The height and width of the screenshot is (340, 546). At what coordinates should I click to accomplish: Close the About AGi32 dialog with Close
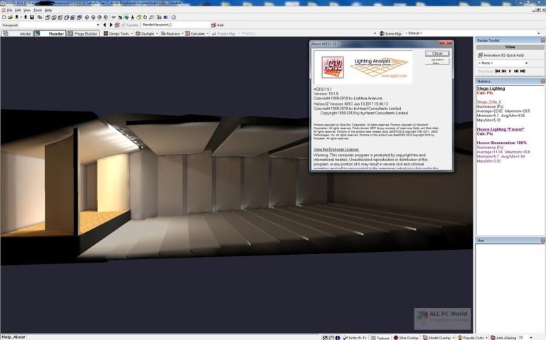437,53
